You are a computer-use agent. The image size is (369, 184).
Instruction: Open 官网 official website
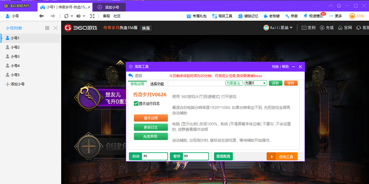[x=345, y=28]
